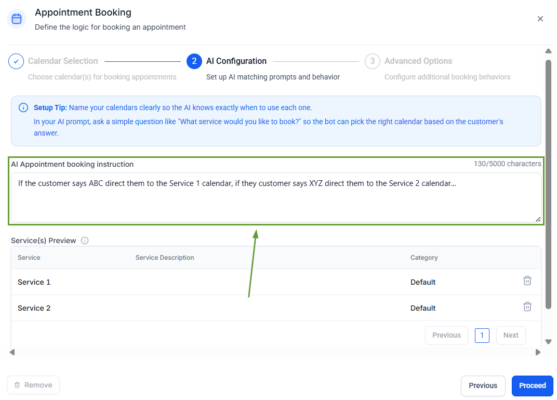Click the Remove button
Image resolution: width=557 pixels, height=400 pixels.
33,385
